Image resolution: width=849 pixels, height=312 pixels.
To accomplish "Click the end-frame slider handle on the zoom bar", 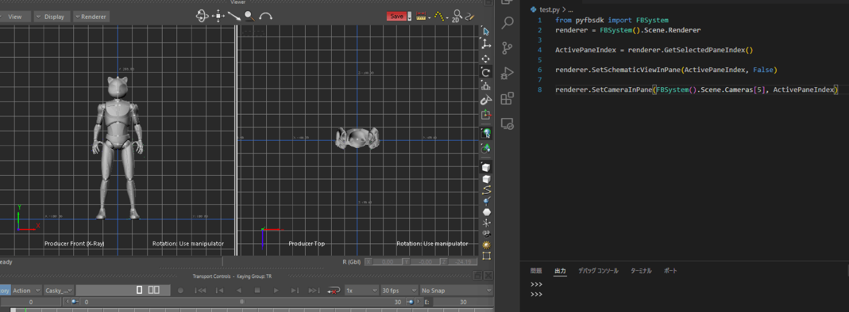I will pyautogui.click(x=412, y=301).
